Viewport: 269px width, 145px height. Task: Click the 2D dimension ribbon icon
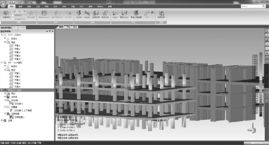pyautogui.click(x=147, y=14)
